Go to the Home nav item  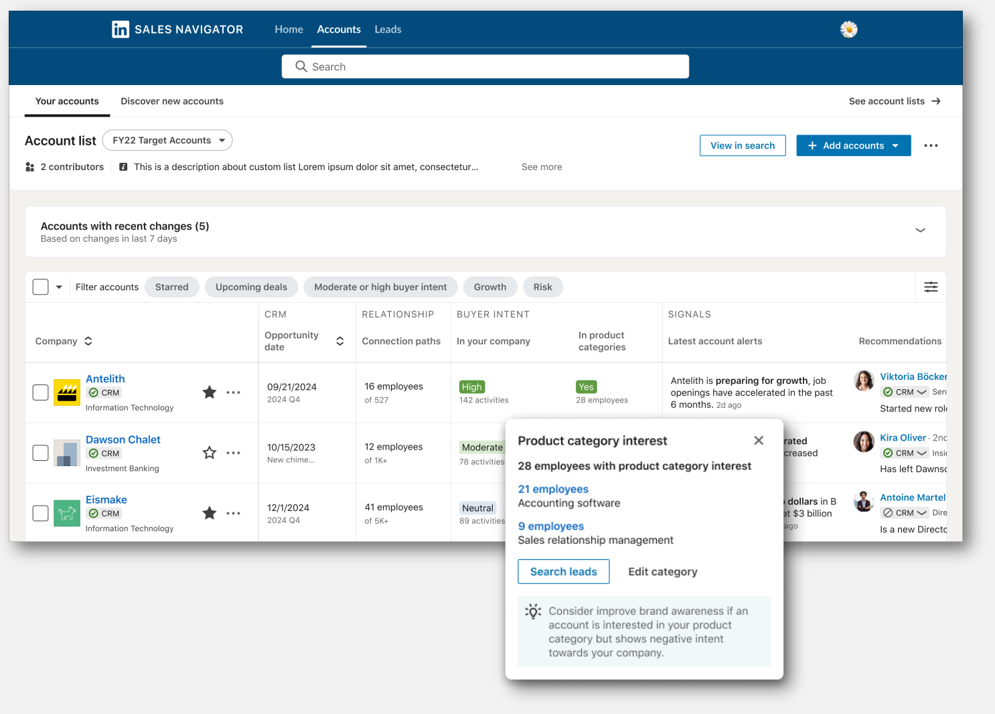click(289, 29)
